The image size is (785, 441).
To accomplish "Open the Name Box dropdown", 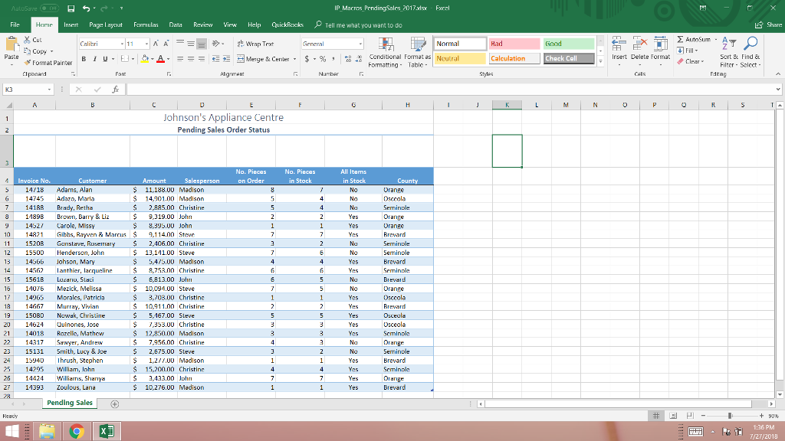I will click(49, 90).
